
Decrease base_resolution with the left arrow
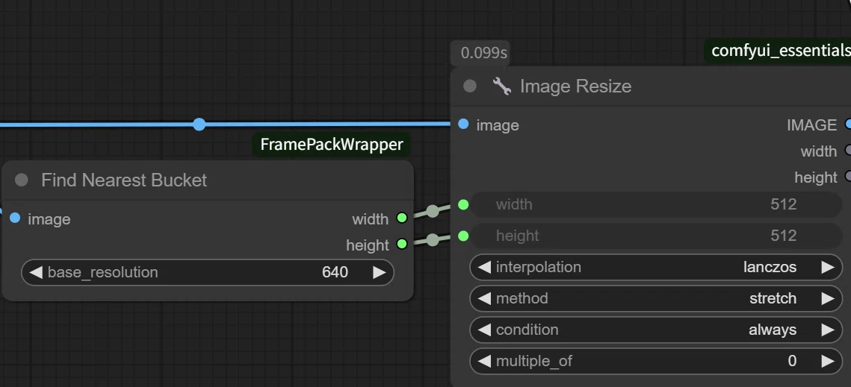[x=36, y=272]
